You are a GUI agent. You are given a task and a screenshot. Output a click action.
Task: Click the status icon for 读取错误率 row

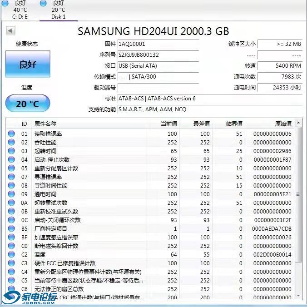[11, 134]
